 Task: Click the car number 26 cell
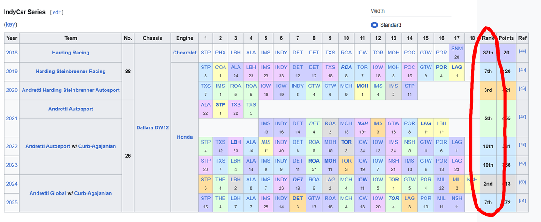tap(128, 156)
